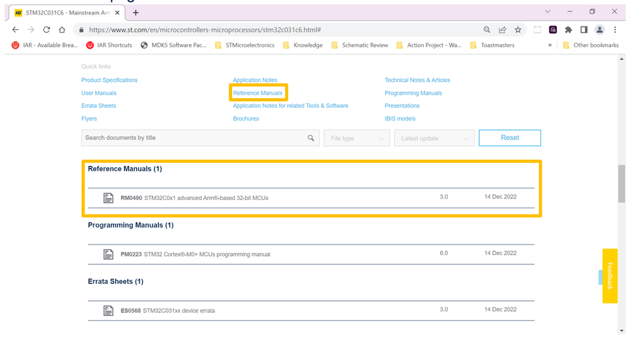The height and width of the screenshot is (340, 630).
Task: Open the tab search chevron
Action: 547,11
